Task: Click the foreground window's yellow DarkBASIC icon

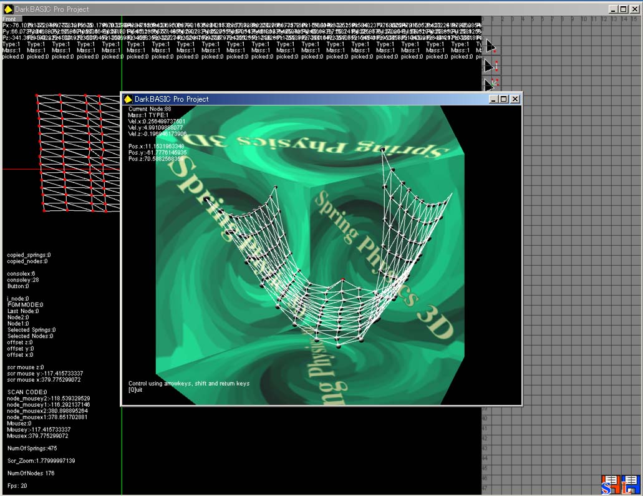Action: (x=128, y=99)
